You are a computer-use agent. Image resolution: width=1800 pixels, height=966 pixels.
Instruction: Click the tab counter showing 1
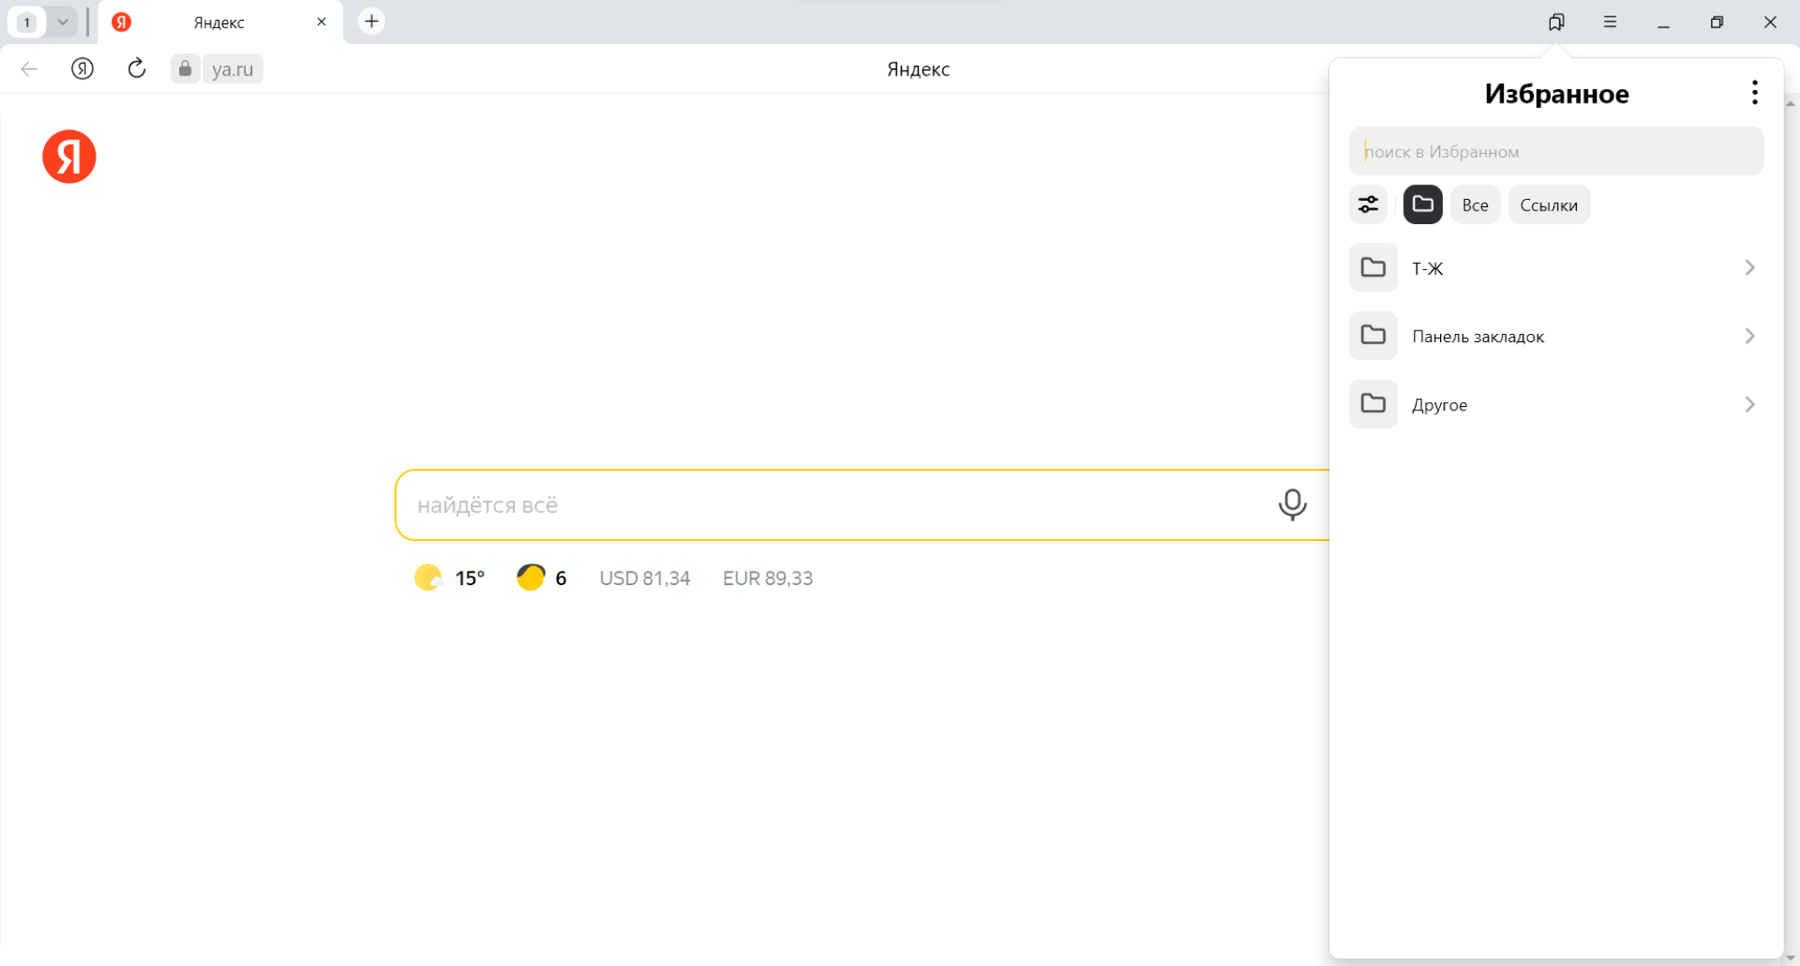tap(27, 22)
